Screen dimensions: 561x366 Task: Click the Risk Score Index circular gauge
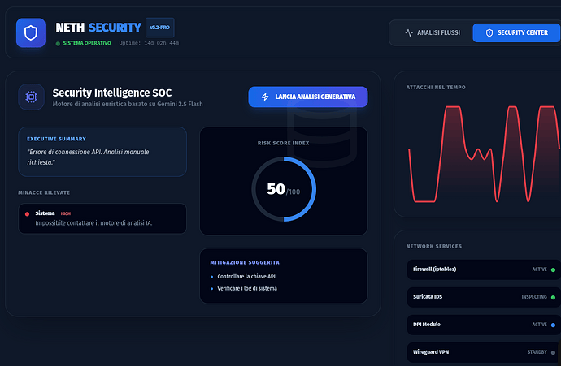(x=283, y=189)
